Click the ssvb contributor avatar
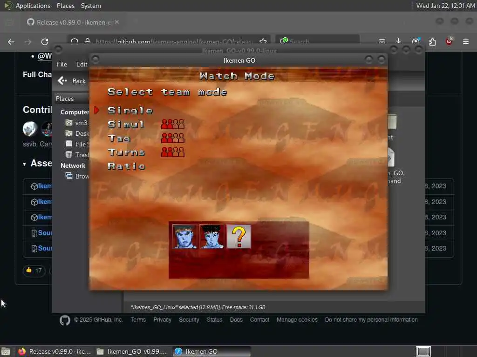The image size is (477, 357). pyautogui.click(x=30, y=129)
